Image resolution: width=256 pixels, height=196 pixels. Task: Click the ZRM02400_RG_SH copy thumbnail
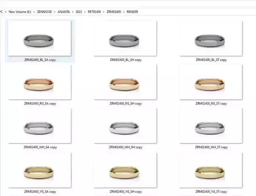[x=125, y=82]
